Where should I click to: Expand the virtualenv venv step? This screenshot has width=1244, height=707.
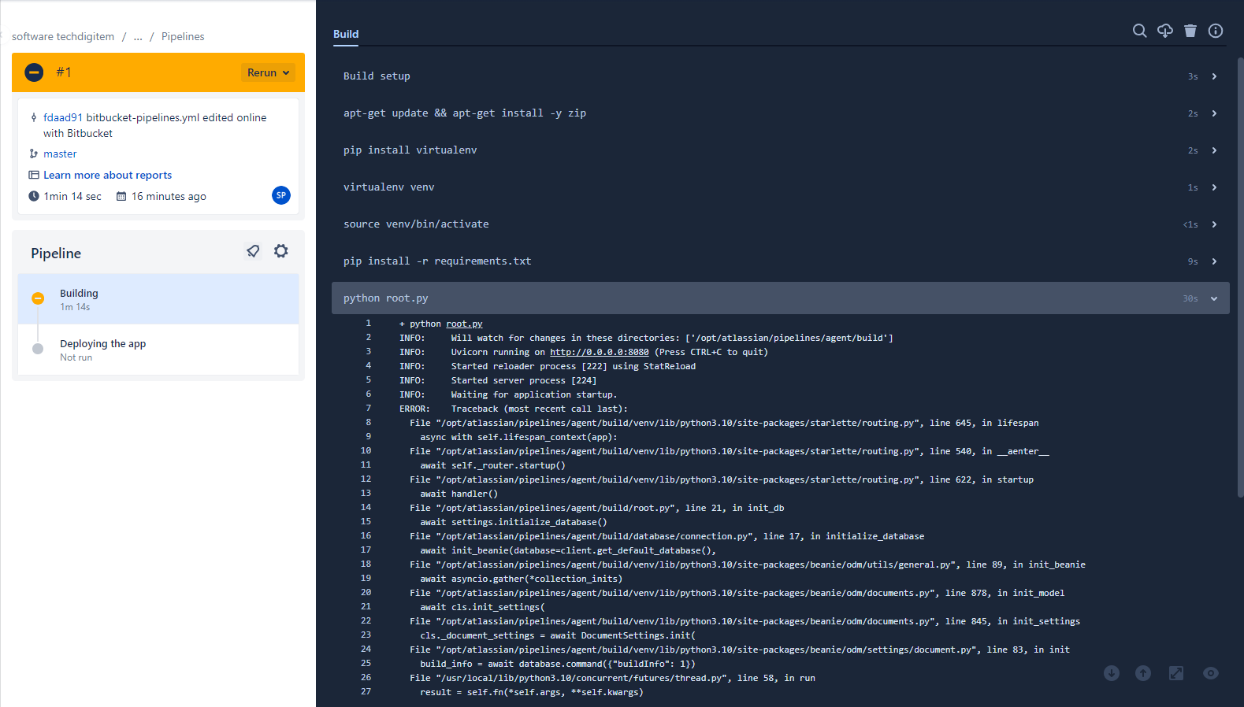pos(781,187)
